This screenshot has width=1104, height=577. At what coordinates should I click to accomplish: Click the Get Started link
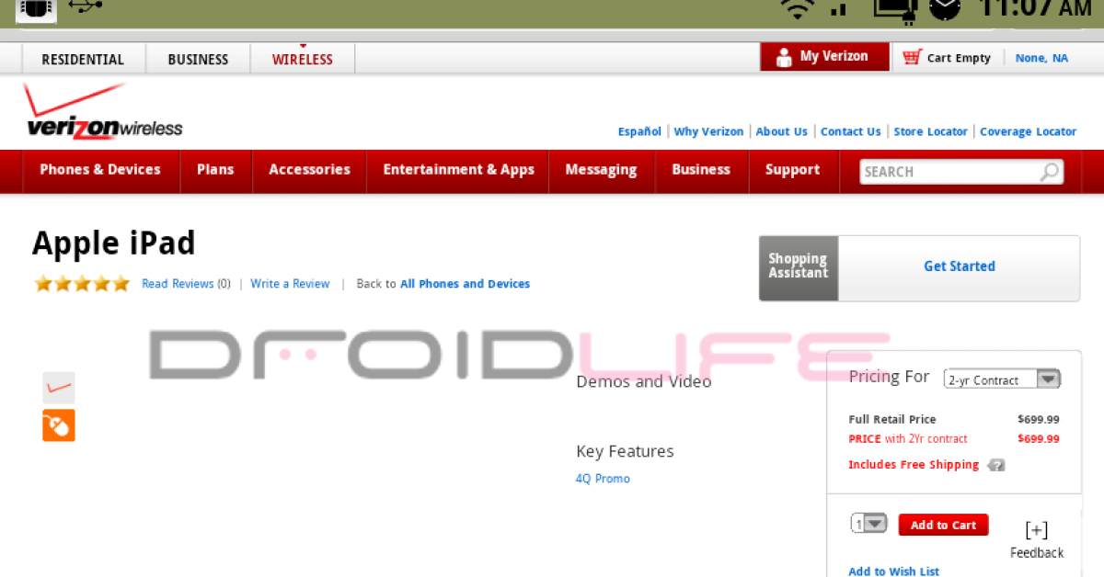[960, 266]
